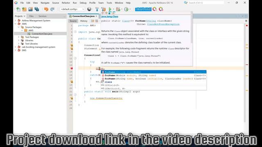
Task: Open the ClassNotFoundException link in javadoc
Action: (163, 24)
